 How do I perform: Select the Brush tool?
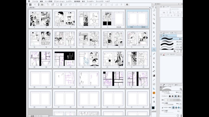[154, 54]
